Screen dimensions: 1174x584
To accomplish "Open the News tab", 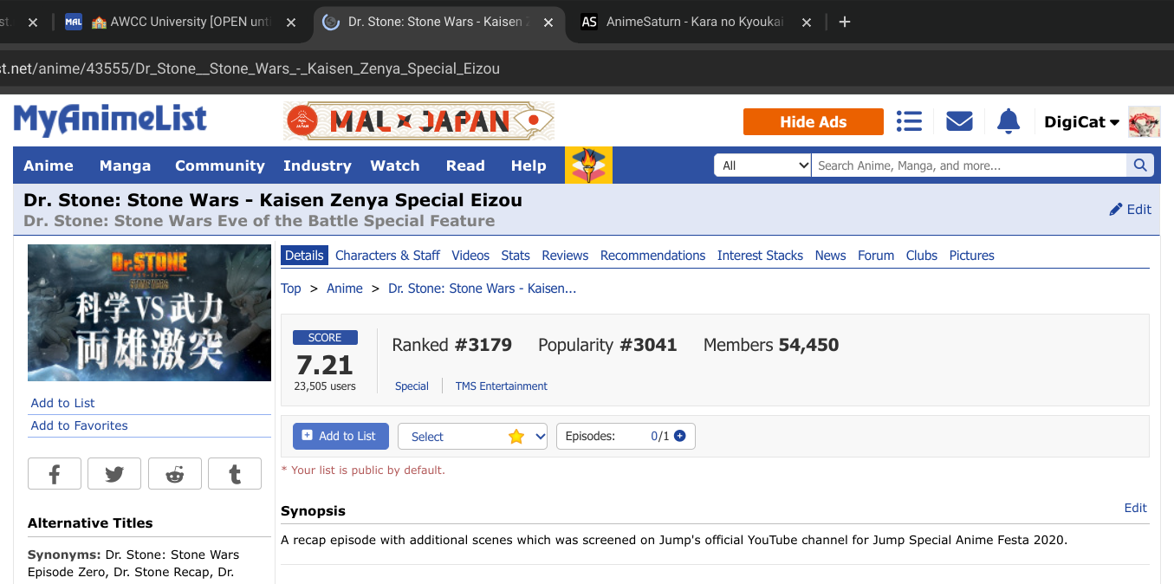I will [x=830, y=256].
